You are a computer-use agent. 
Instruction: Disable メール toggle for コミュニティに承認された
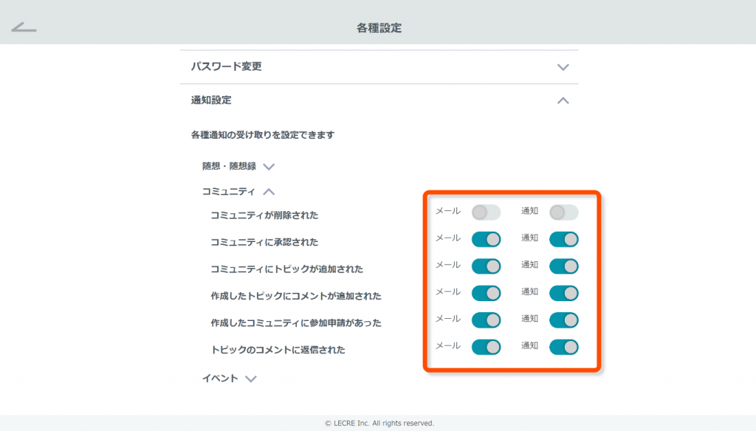click(x=486, y=239)
